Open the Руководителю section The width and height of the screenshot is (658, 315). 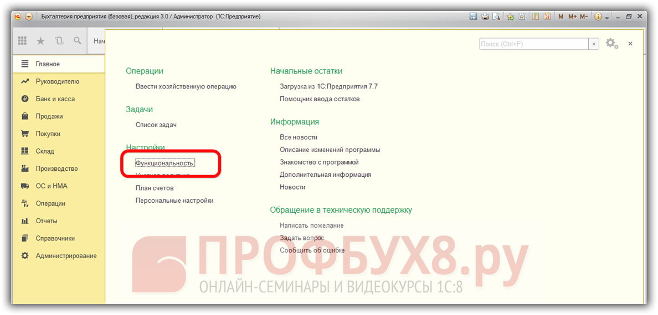point(59,82)
